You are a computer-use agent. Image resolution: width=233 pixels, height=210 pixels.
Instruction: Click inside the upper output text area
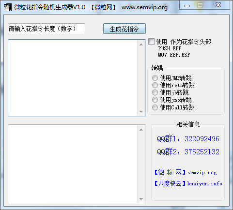(73, 78)
